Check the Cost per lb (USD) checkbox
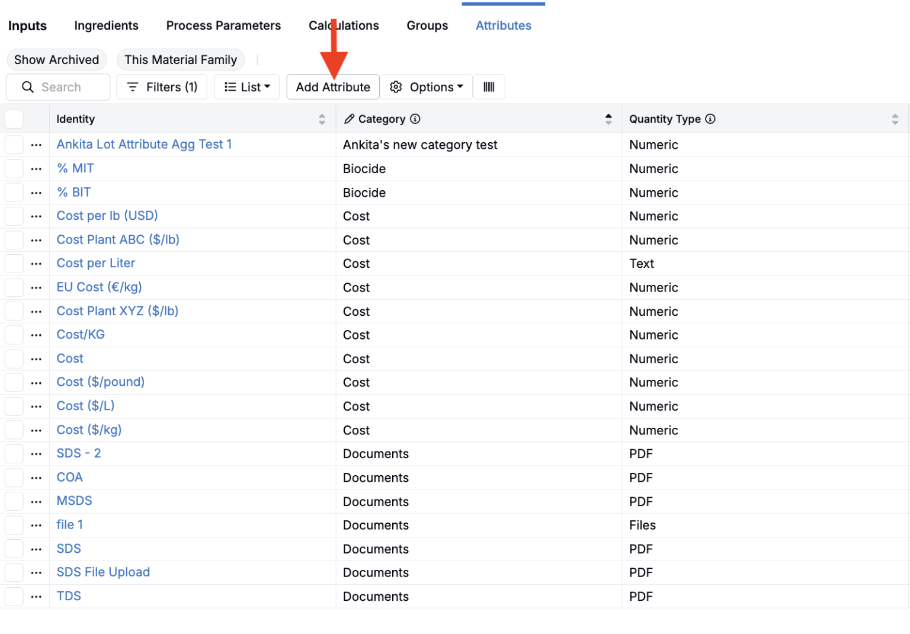Viewport: 910px width, 634px height. point(14,216)
